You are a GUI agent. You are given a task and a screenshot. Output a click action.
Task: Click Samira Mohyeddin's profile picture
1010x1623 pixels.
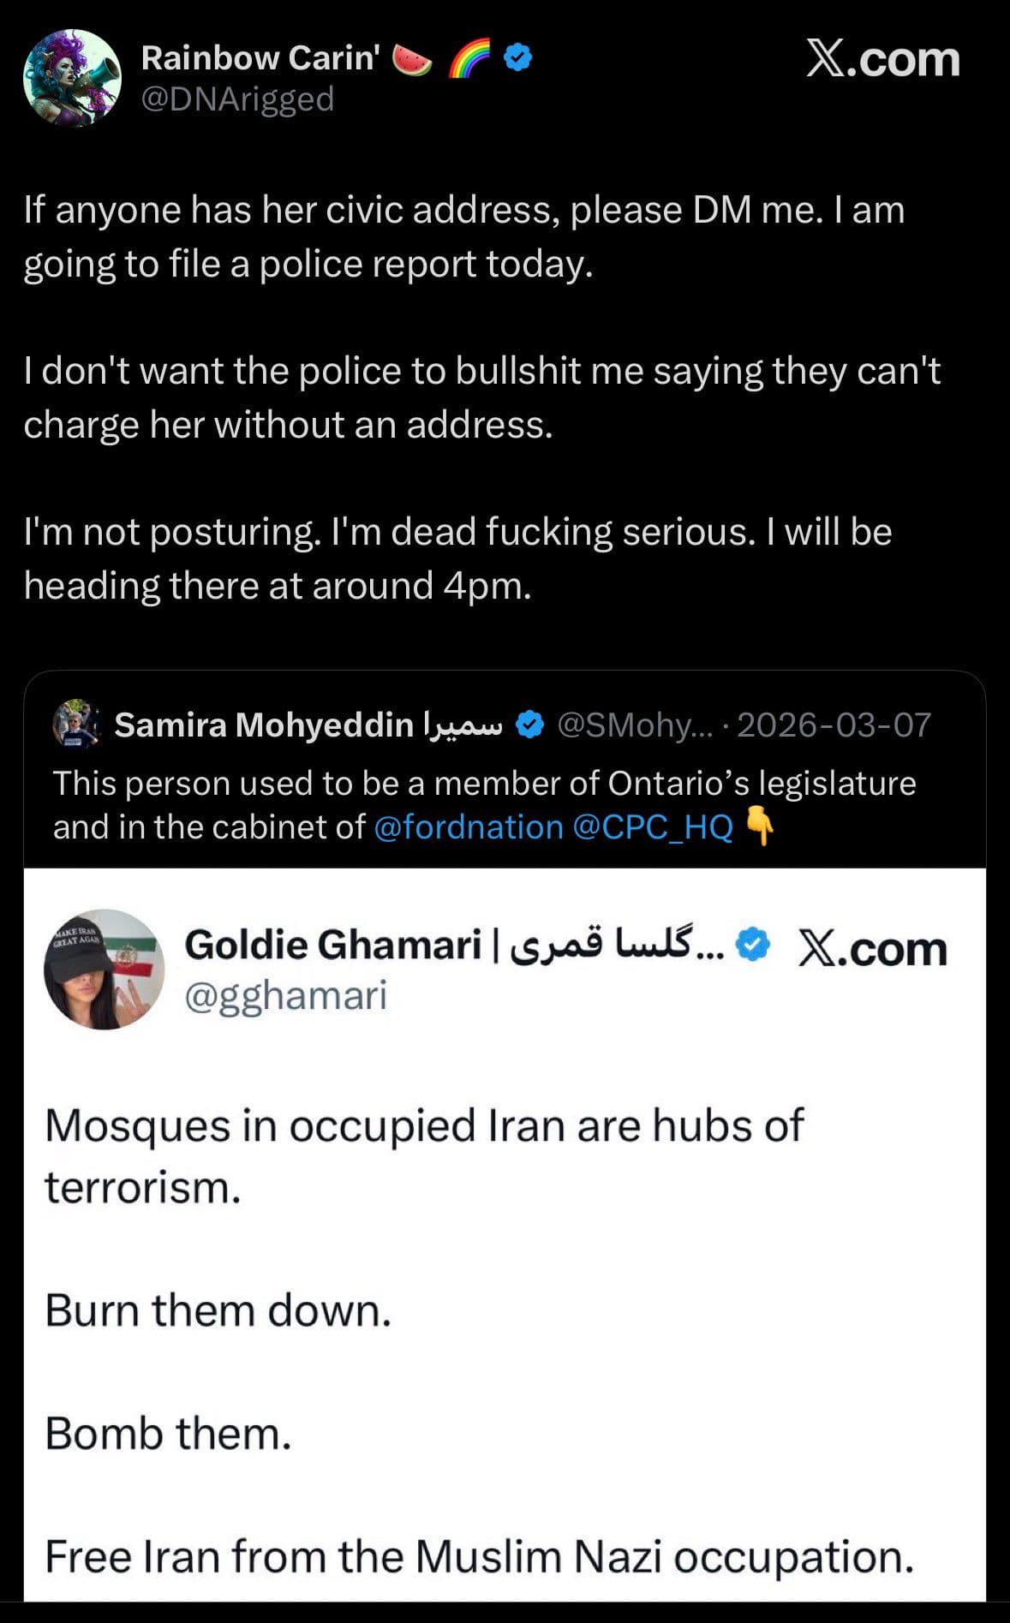75,725
